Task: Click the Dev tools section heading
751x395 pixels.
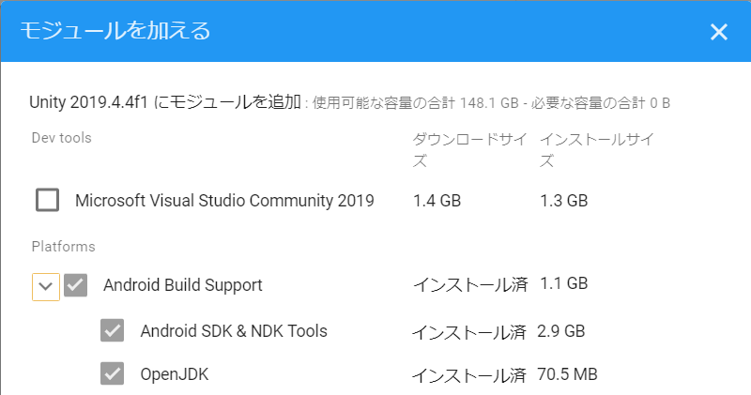Action: click(x=61, y=138)
